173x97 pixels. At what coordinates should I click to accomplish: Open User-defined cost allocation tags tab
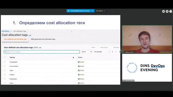pos(15,39)
